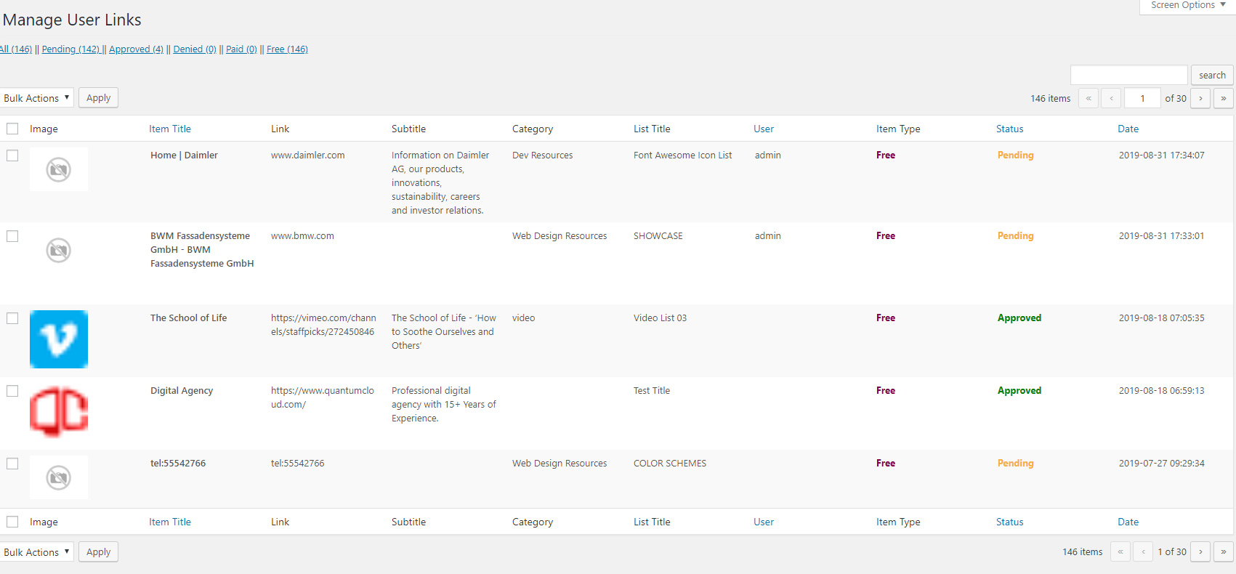Click the BWM Fassadensysteme placeholder image icon
This screenshot has height=574, width=1236.
[x=59, y=250]
